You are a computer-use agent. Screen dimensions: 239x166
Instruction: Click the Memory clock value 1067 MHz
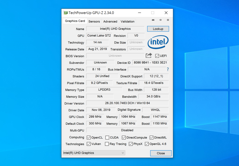[x=128, y=123]
